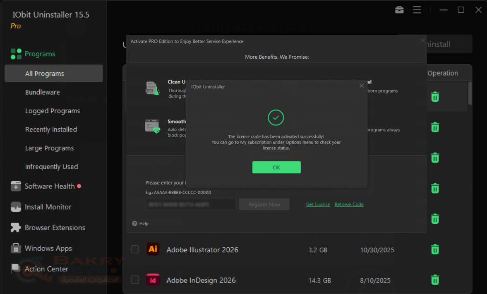The image size is (487, 294).
Task: Show Infrequently Used programs
Action: [52, 167]
